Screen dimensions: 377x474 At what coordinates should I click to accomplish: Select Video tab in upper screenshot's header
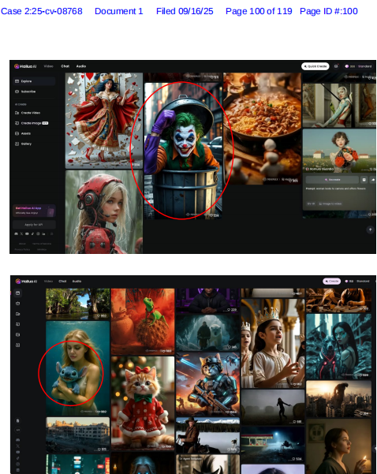click(48, 66)
